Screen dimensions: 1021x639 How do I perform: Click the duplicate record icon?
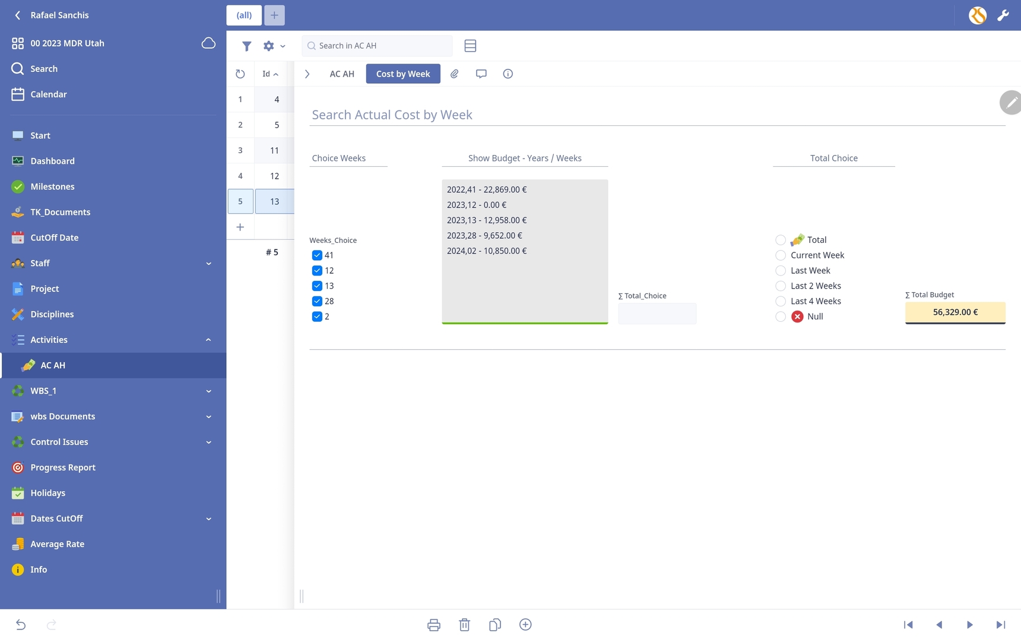point(494,625)
